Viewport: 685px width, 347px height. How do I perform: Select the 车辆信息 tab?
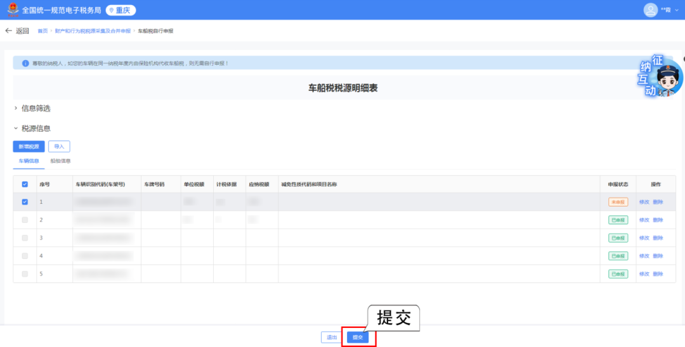click(x=29, y=161)
